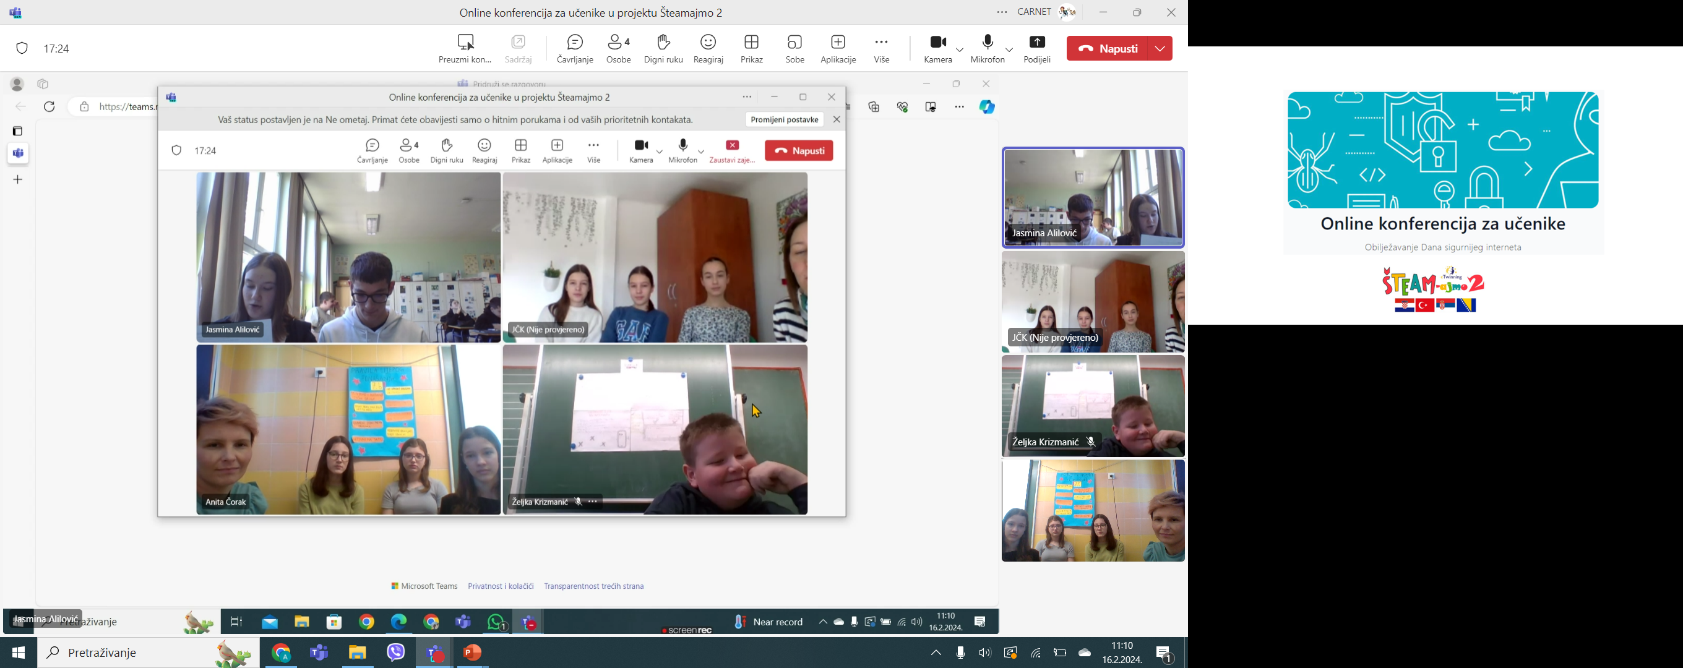Expand Mikrofon options arrow in main toolbar
Screen dimensions: 1683x668
[1009, 49]
